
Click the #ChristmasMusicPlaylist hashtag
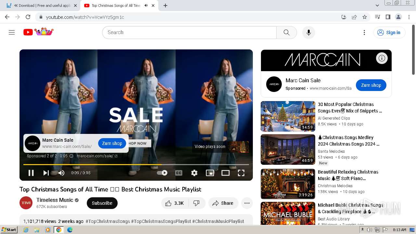pyautogui.click(x=218, y=221)
